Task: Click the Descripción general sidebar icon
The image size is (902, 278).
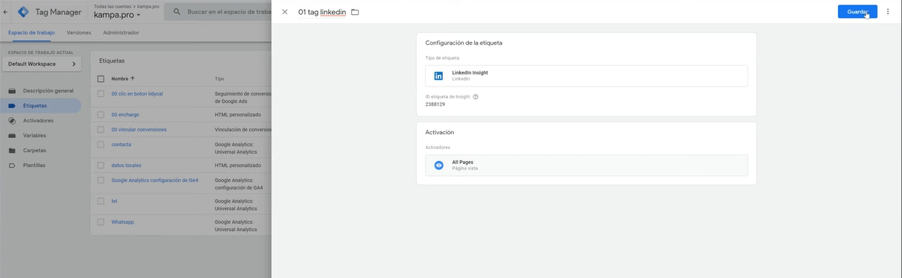Action: [x=11, y=91]
